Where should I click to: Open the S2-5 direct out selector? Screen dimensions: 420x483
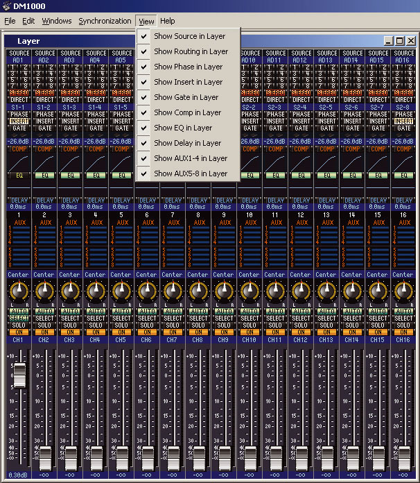pyautogui.click(x=326, y=107)
